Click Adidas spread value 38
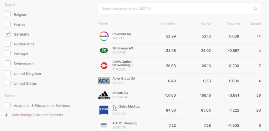Viewport: 269px width, 131px height. click(259, 95)
